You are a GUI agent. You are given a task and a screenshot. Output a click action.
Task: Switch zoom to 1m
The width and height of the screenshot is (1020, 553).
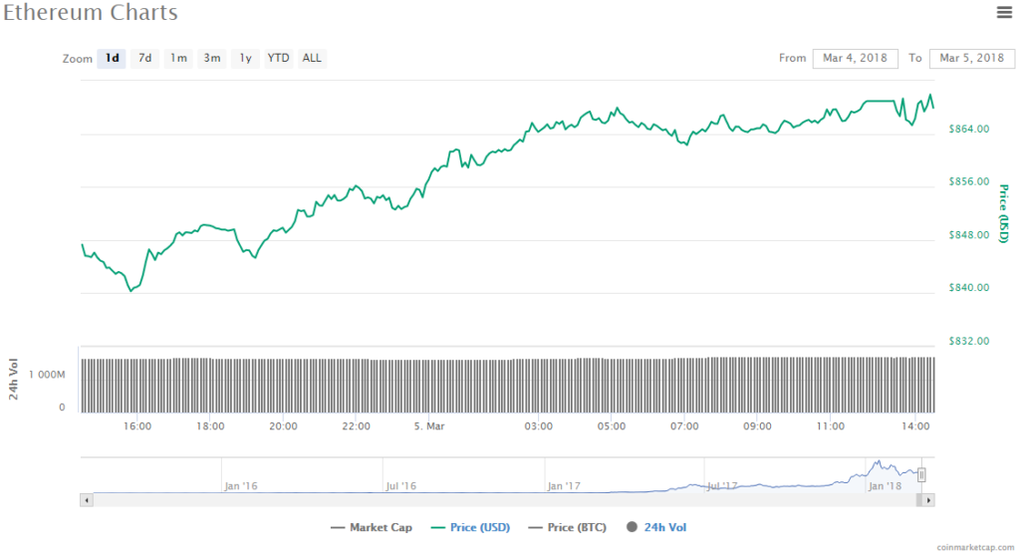click(x=178, y=58)
